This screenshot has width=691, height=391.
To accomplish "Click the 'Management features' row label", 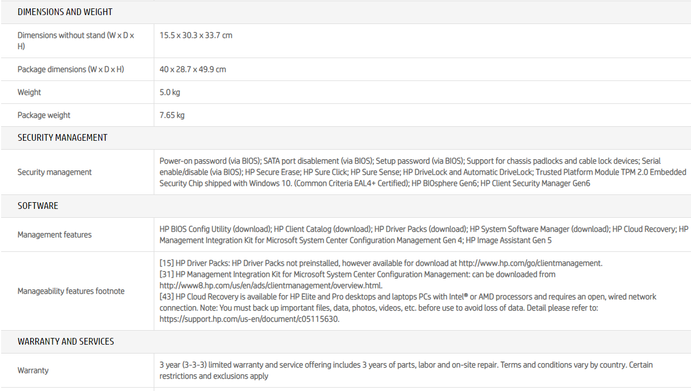I will coord(54,235).
